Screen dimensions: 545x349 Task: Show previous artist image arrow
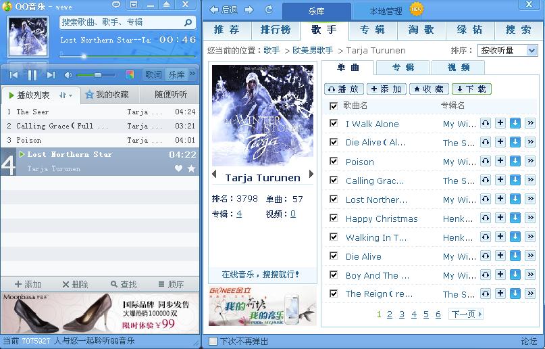(214, 174)
